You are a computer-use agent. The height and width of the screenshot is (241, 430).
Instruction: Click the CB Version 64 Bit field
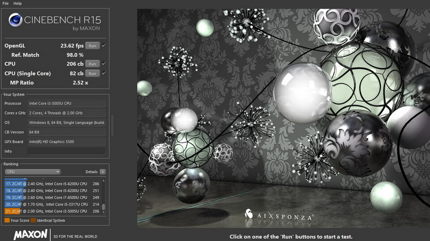67,132
